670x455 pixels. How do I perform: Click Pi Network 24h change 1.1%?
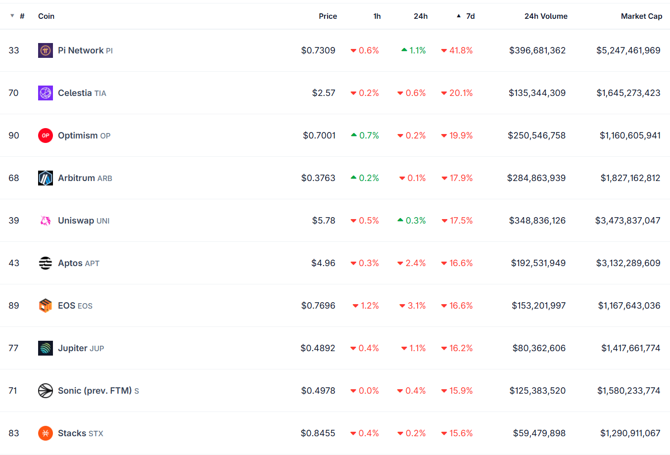click(414, 50)
